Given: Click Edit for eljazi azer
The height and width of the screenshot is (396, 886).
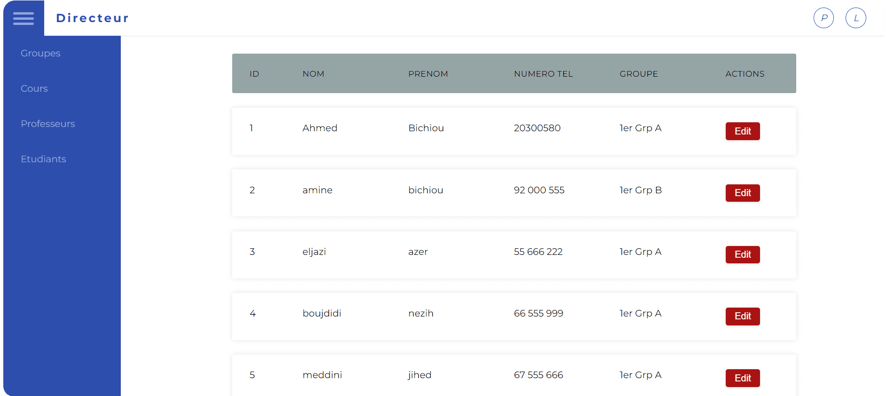Looking at the screenshot, I should pos(743,254).
